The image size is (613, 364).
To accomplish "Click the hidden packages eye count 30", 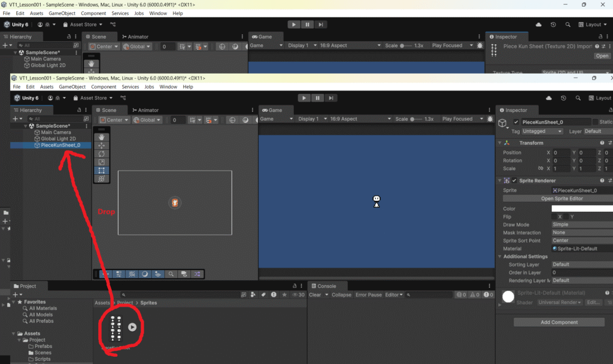I will 299,295.
